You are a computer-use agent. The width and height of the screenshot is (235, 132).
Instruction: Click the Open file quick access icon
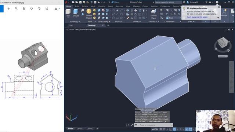77,2
